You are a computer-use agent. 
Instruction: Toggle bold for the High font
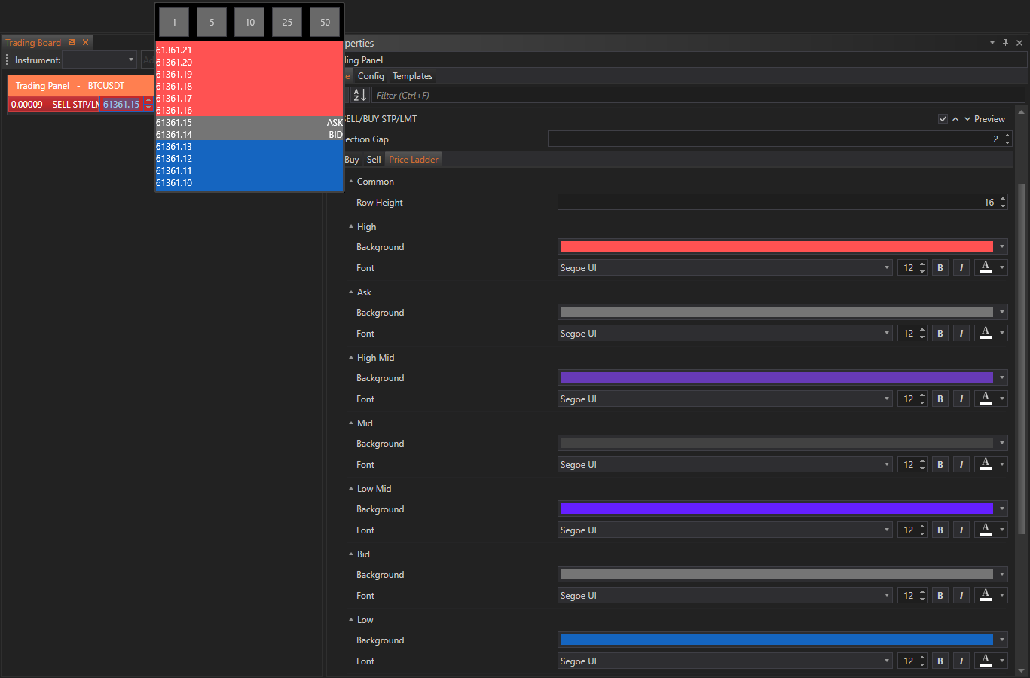click(940, 268)
